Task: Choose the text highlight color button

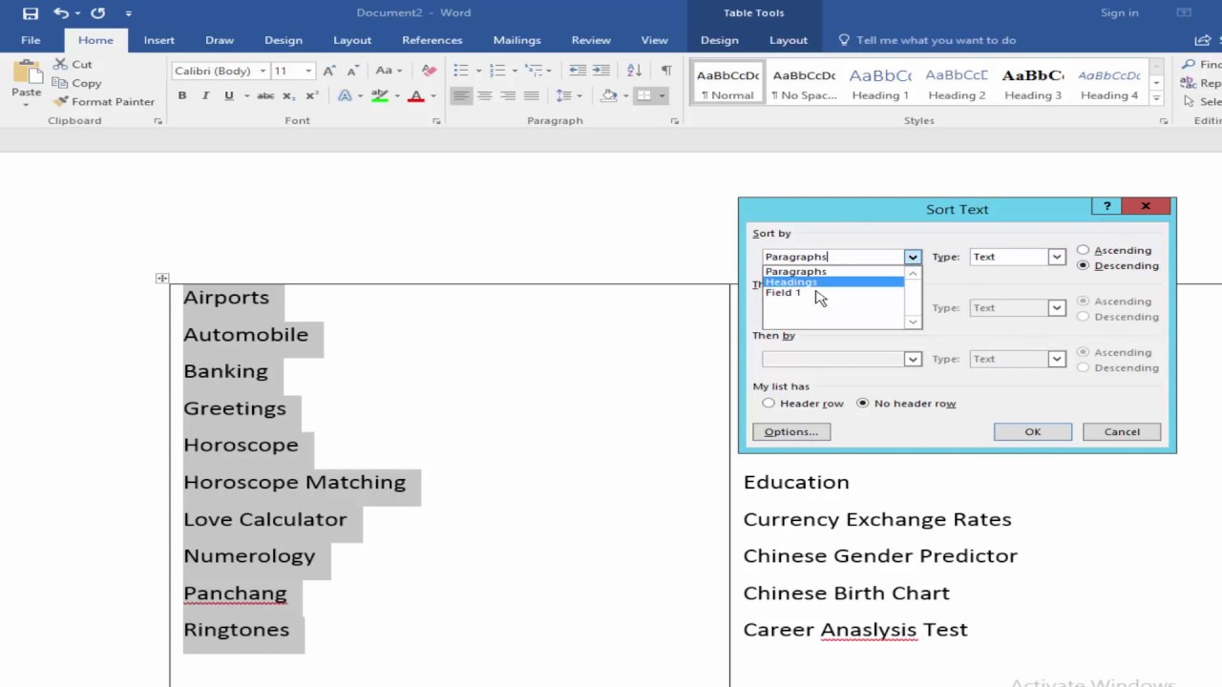Action: pyautogui.click(x=380, y=95)
